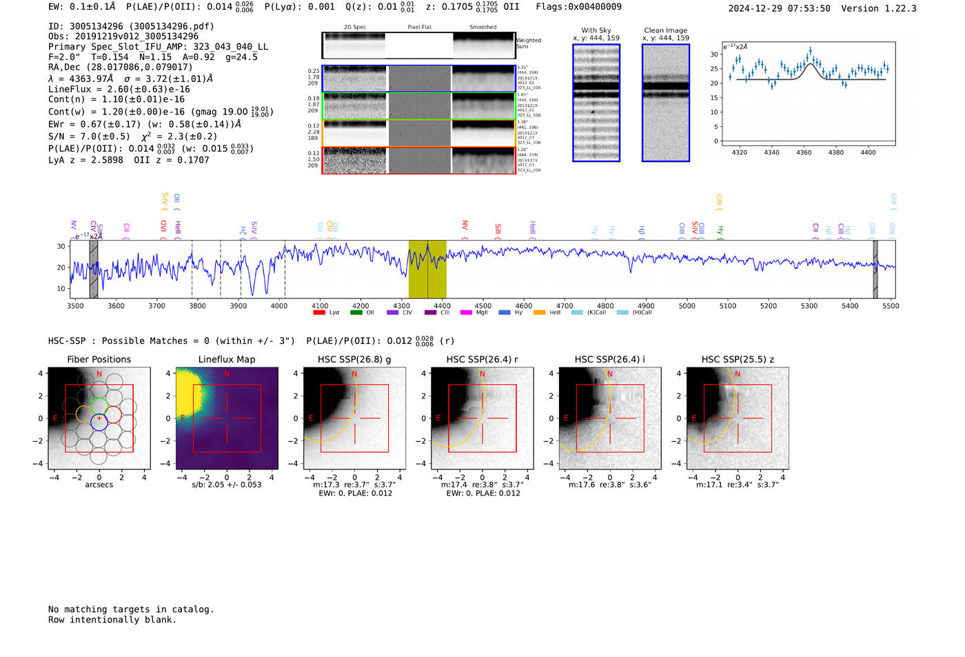The image size is (965, 657).
Task: Open the HSC SSP(26.4) r cutout
Action: 482,418
